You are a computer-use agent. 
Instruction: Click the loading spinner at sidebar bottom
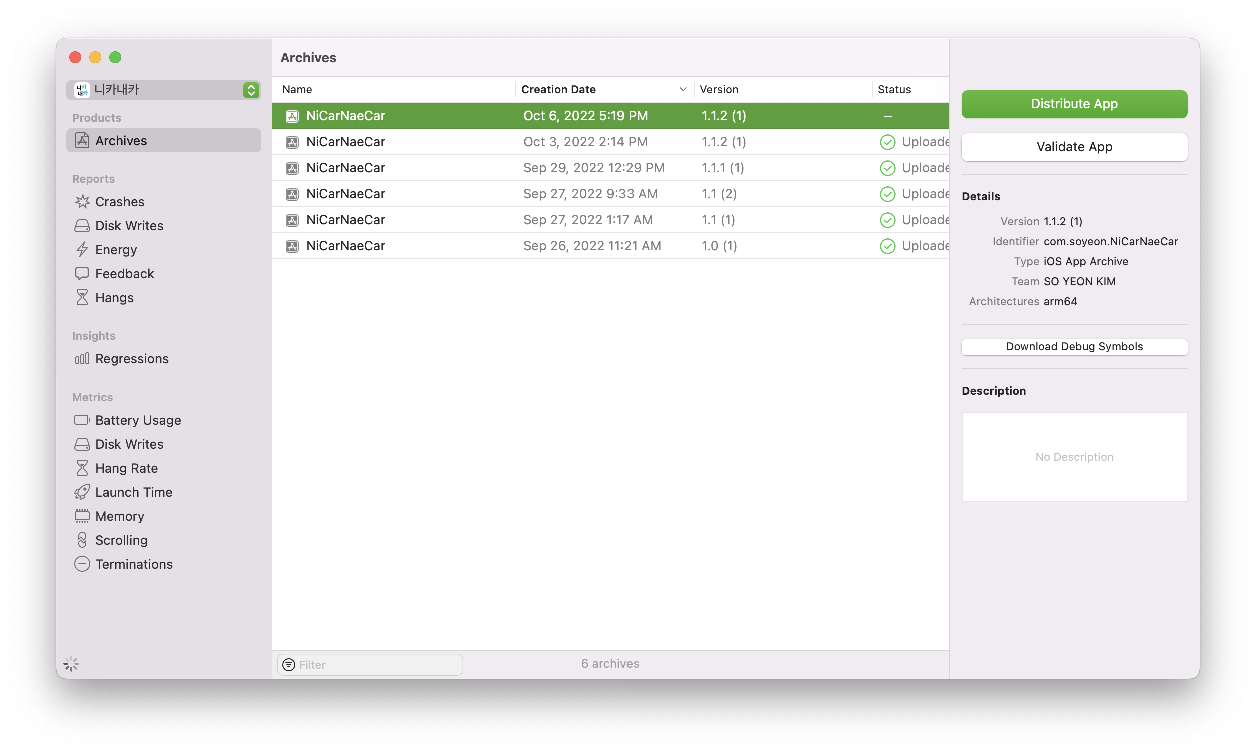pos(71,664)
